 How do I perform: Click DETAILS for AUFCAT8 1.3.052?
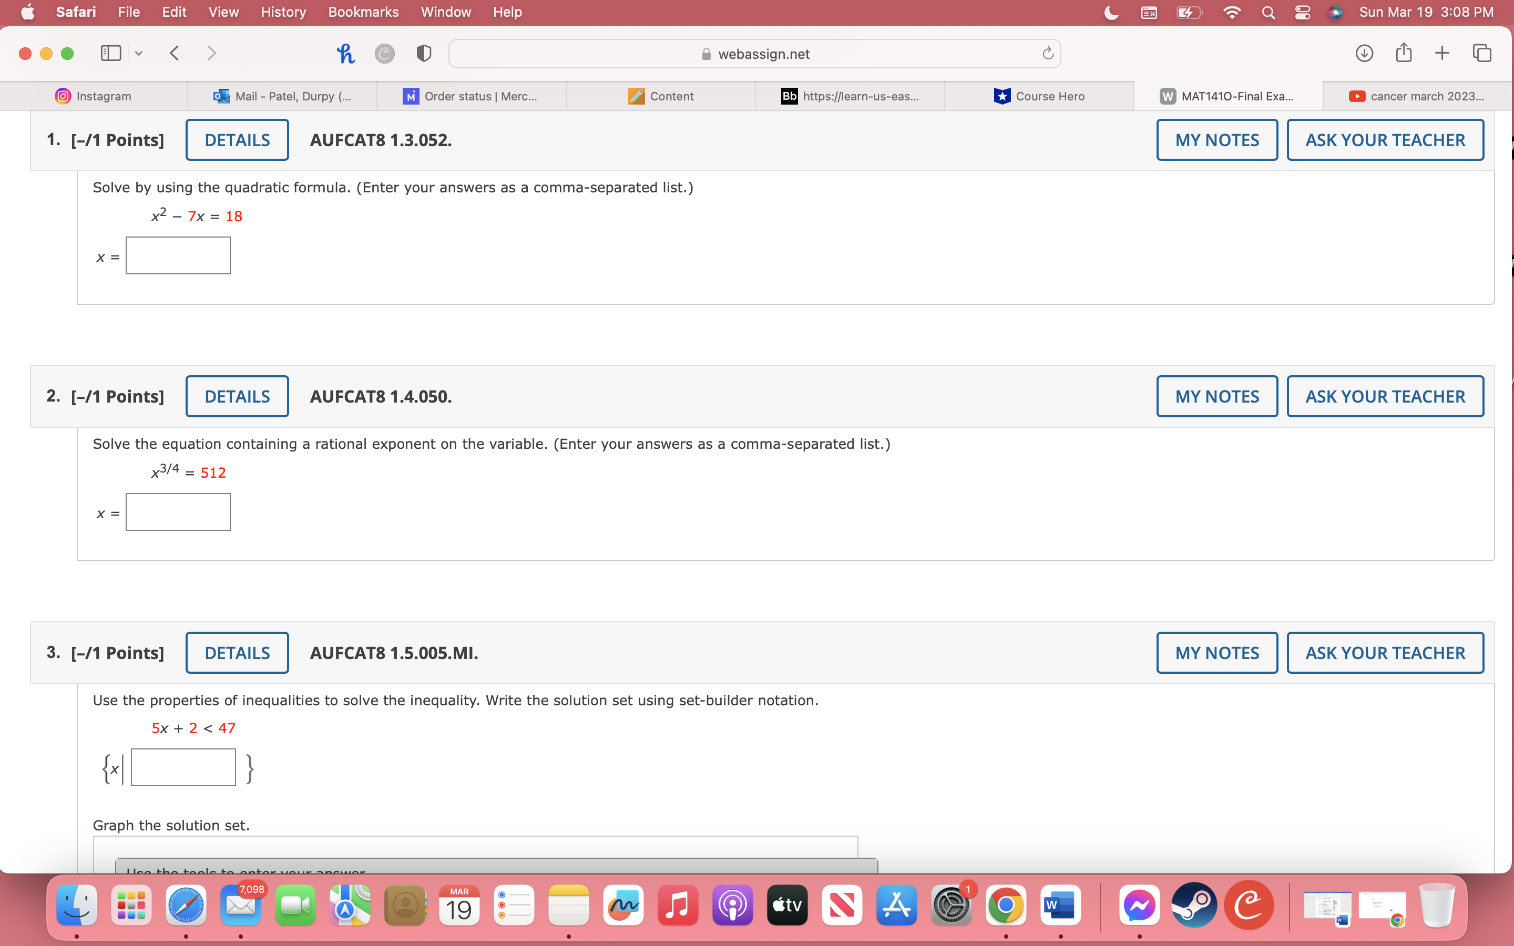coord(237,139)
